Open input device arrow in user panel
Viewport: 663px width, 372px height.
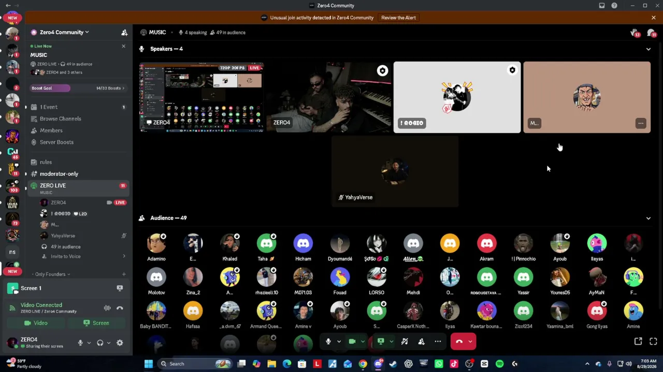point(89,343)
